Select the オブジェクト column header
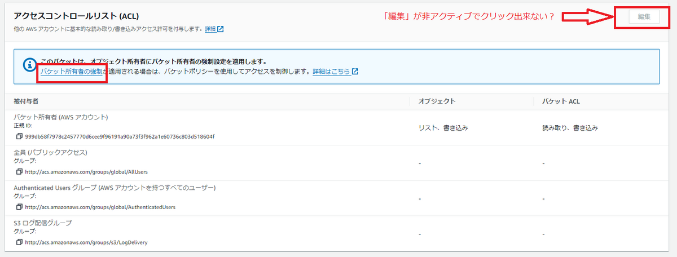Viewport: 677px width, 257px height. (437, 101)
